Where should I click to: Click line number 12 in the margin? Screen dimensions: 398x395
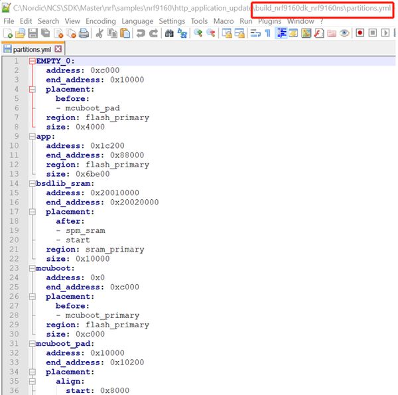(x=14, y=165)
